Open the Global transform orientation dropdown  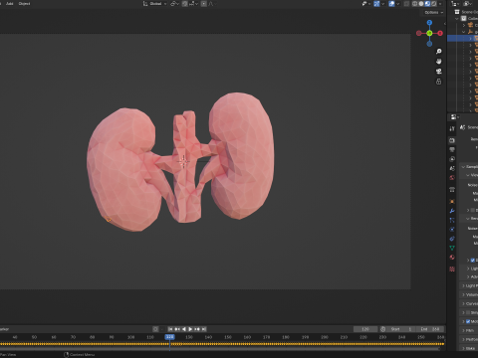pyautogui.click(x=155, y=4)
